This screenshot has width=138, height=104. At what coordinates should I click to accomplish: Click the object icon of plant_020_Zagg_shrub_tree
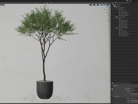point(116,28)
